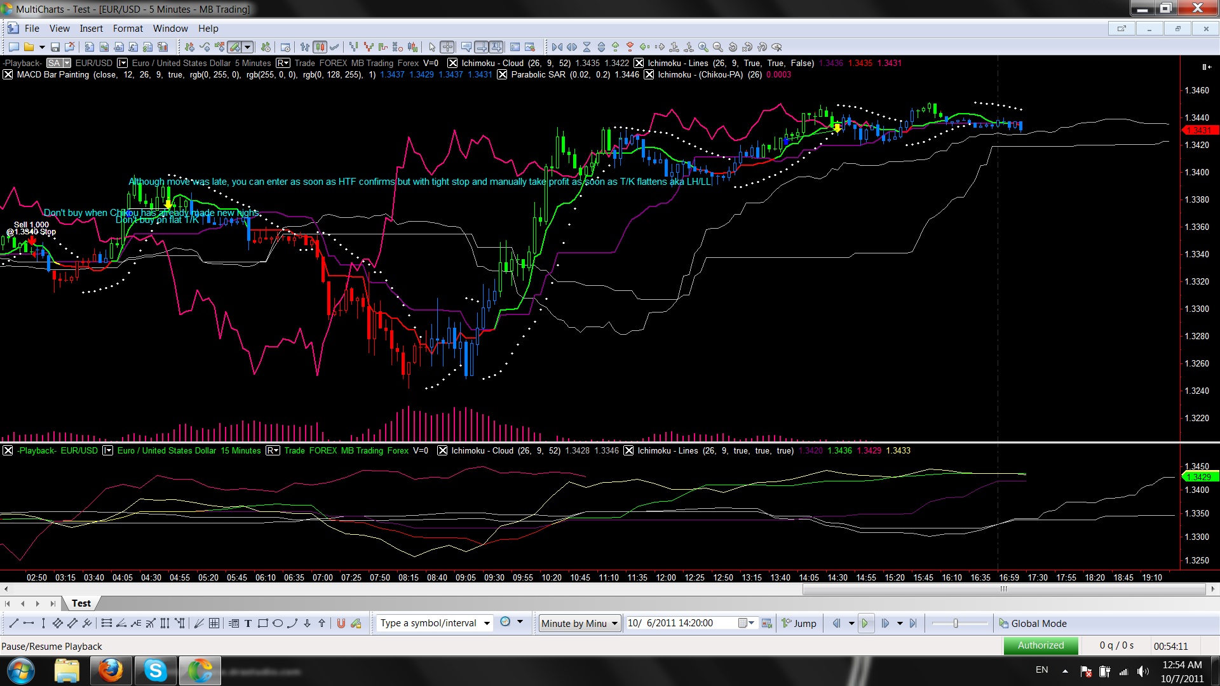Open the File menu
The height and width of the screenshot is (686, 1220).
[32, 28]
